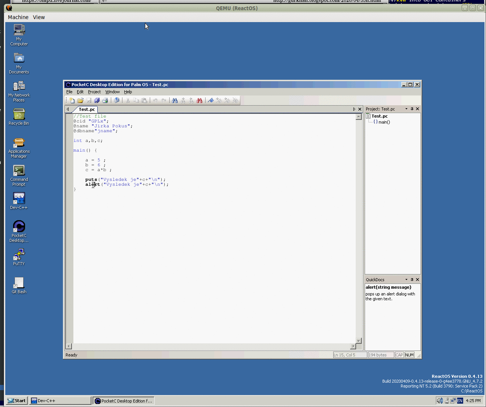
Task: Click the Print toolbar icon
Action: tap(105, 100)
